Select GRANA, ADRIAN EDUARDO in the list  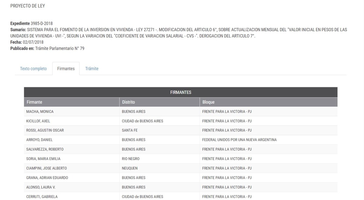(47, 178)
